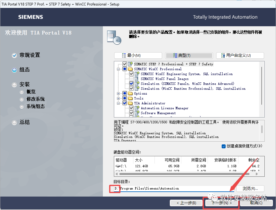Click the STEP 7 Professional component icon
The height and width of the screenshot is (210, 276).
click(130, 64)
